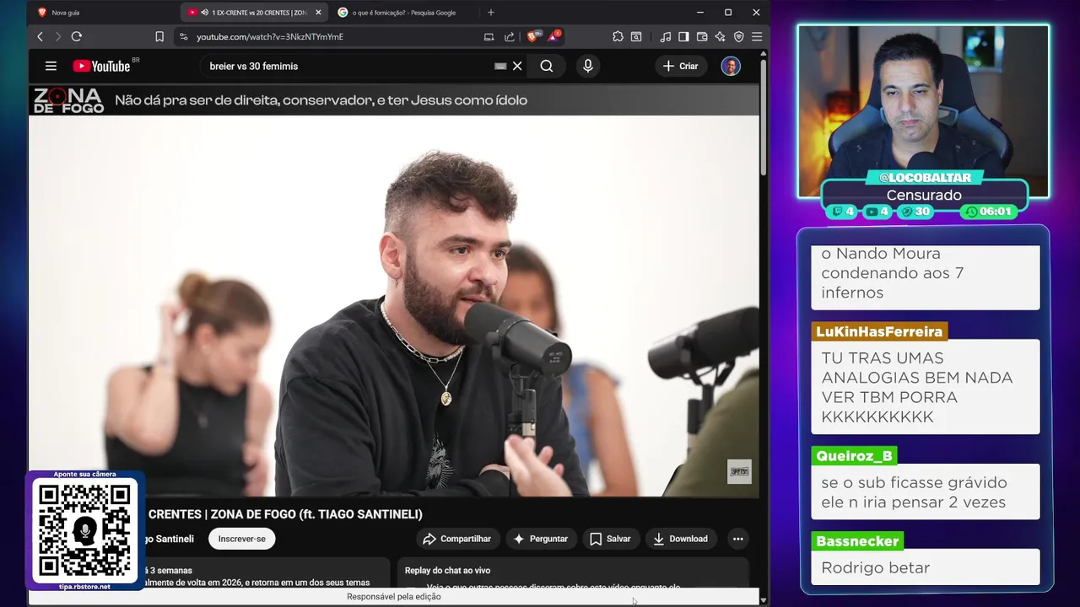This screenshot has height=607, width=1080.
Task: Click the browser page vertical scrollbar
Action: (764, 118)
